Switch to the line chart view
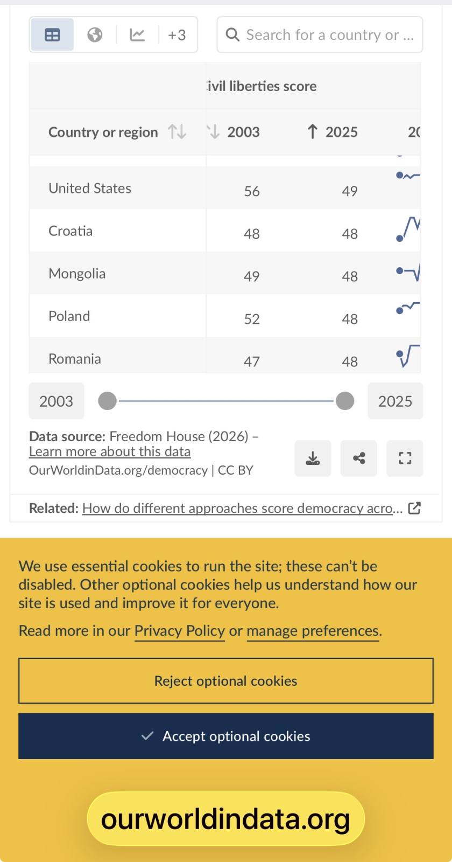 click(137, 35)
